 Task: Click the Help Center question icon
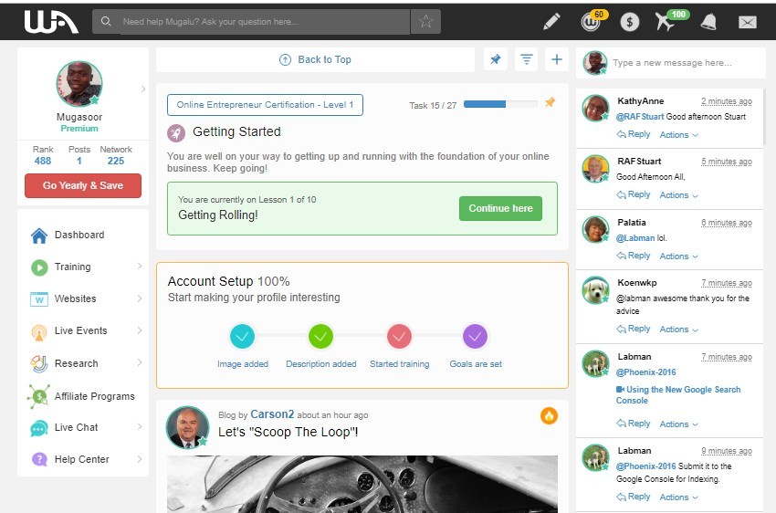[x=39, y=459]
